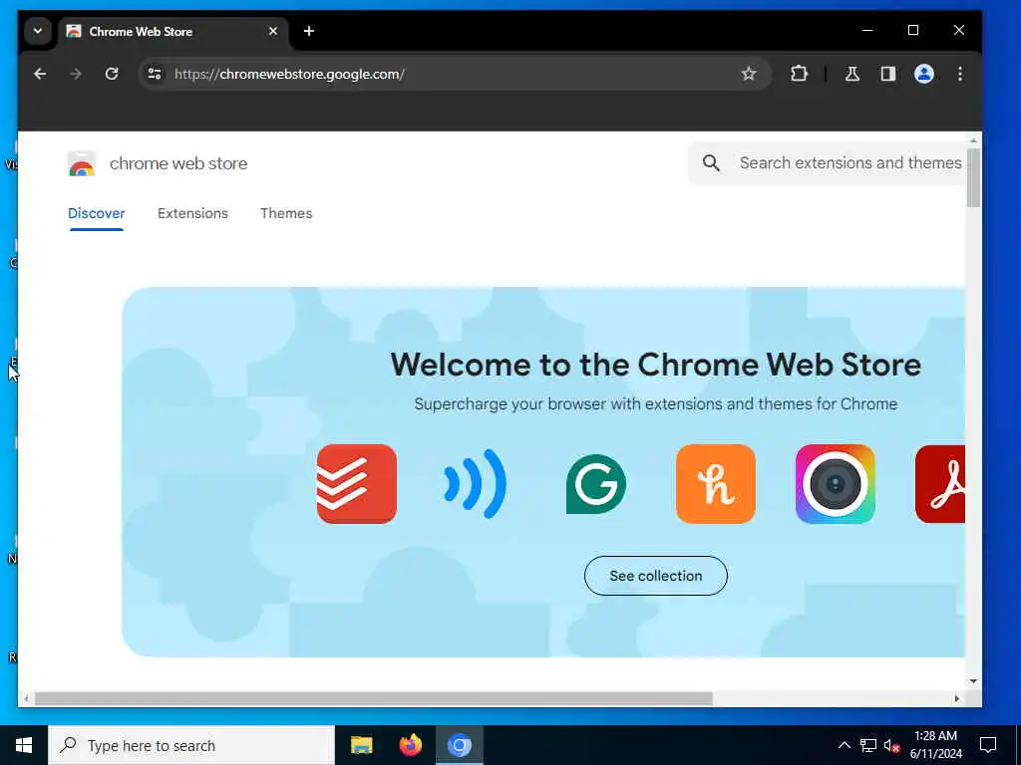Open the blue sound waves extension icon
The height and width of the screenshot is (765, 1021).
pyautogui.click(x=475, y=484)
